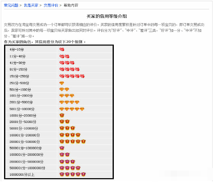213x183 pixels.
Task: Click the three purple crowns in 2000001分-5000000分 row
Action: [67, 161]
